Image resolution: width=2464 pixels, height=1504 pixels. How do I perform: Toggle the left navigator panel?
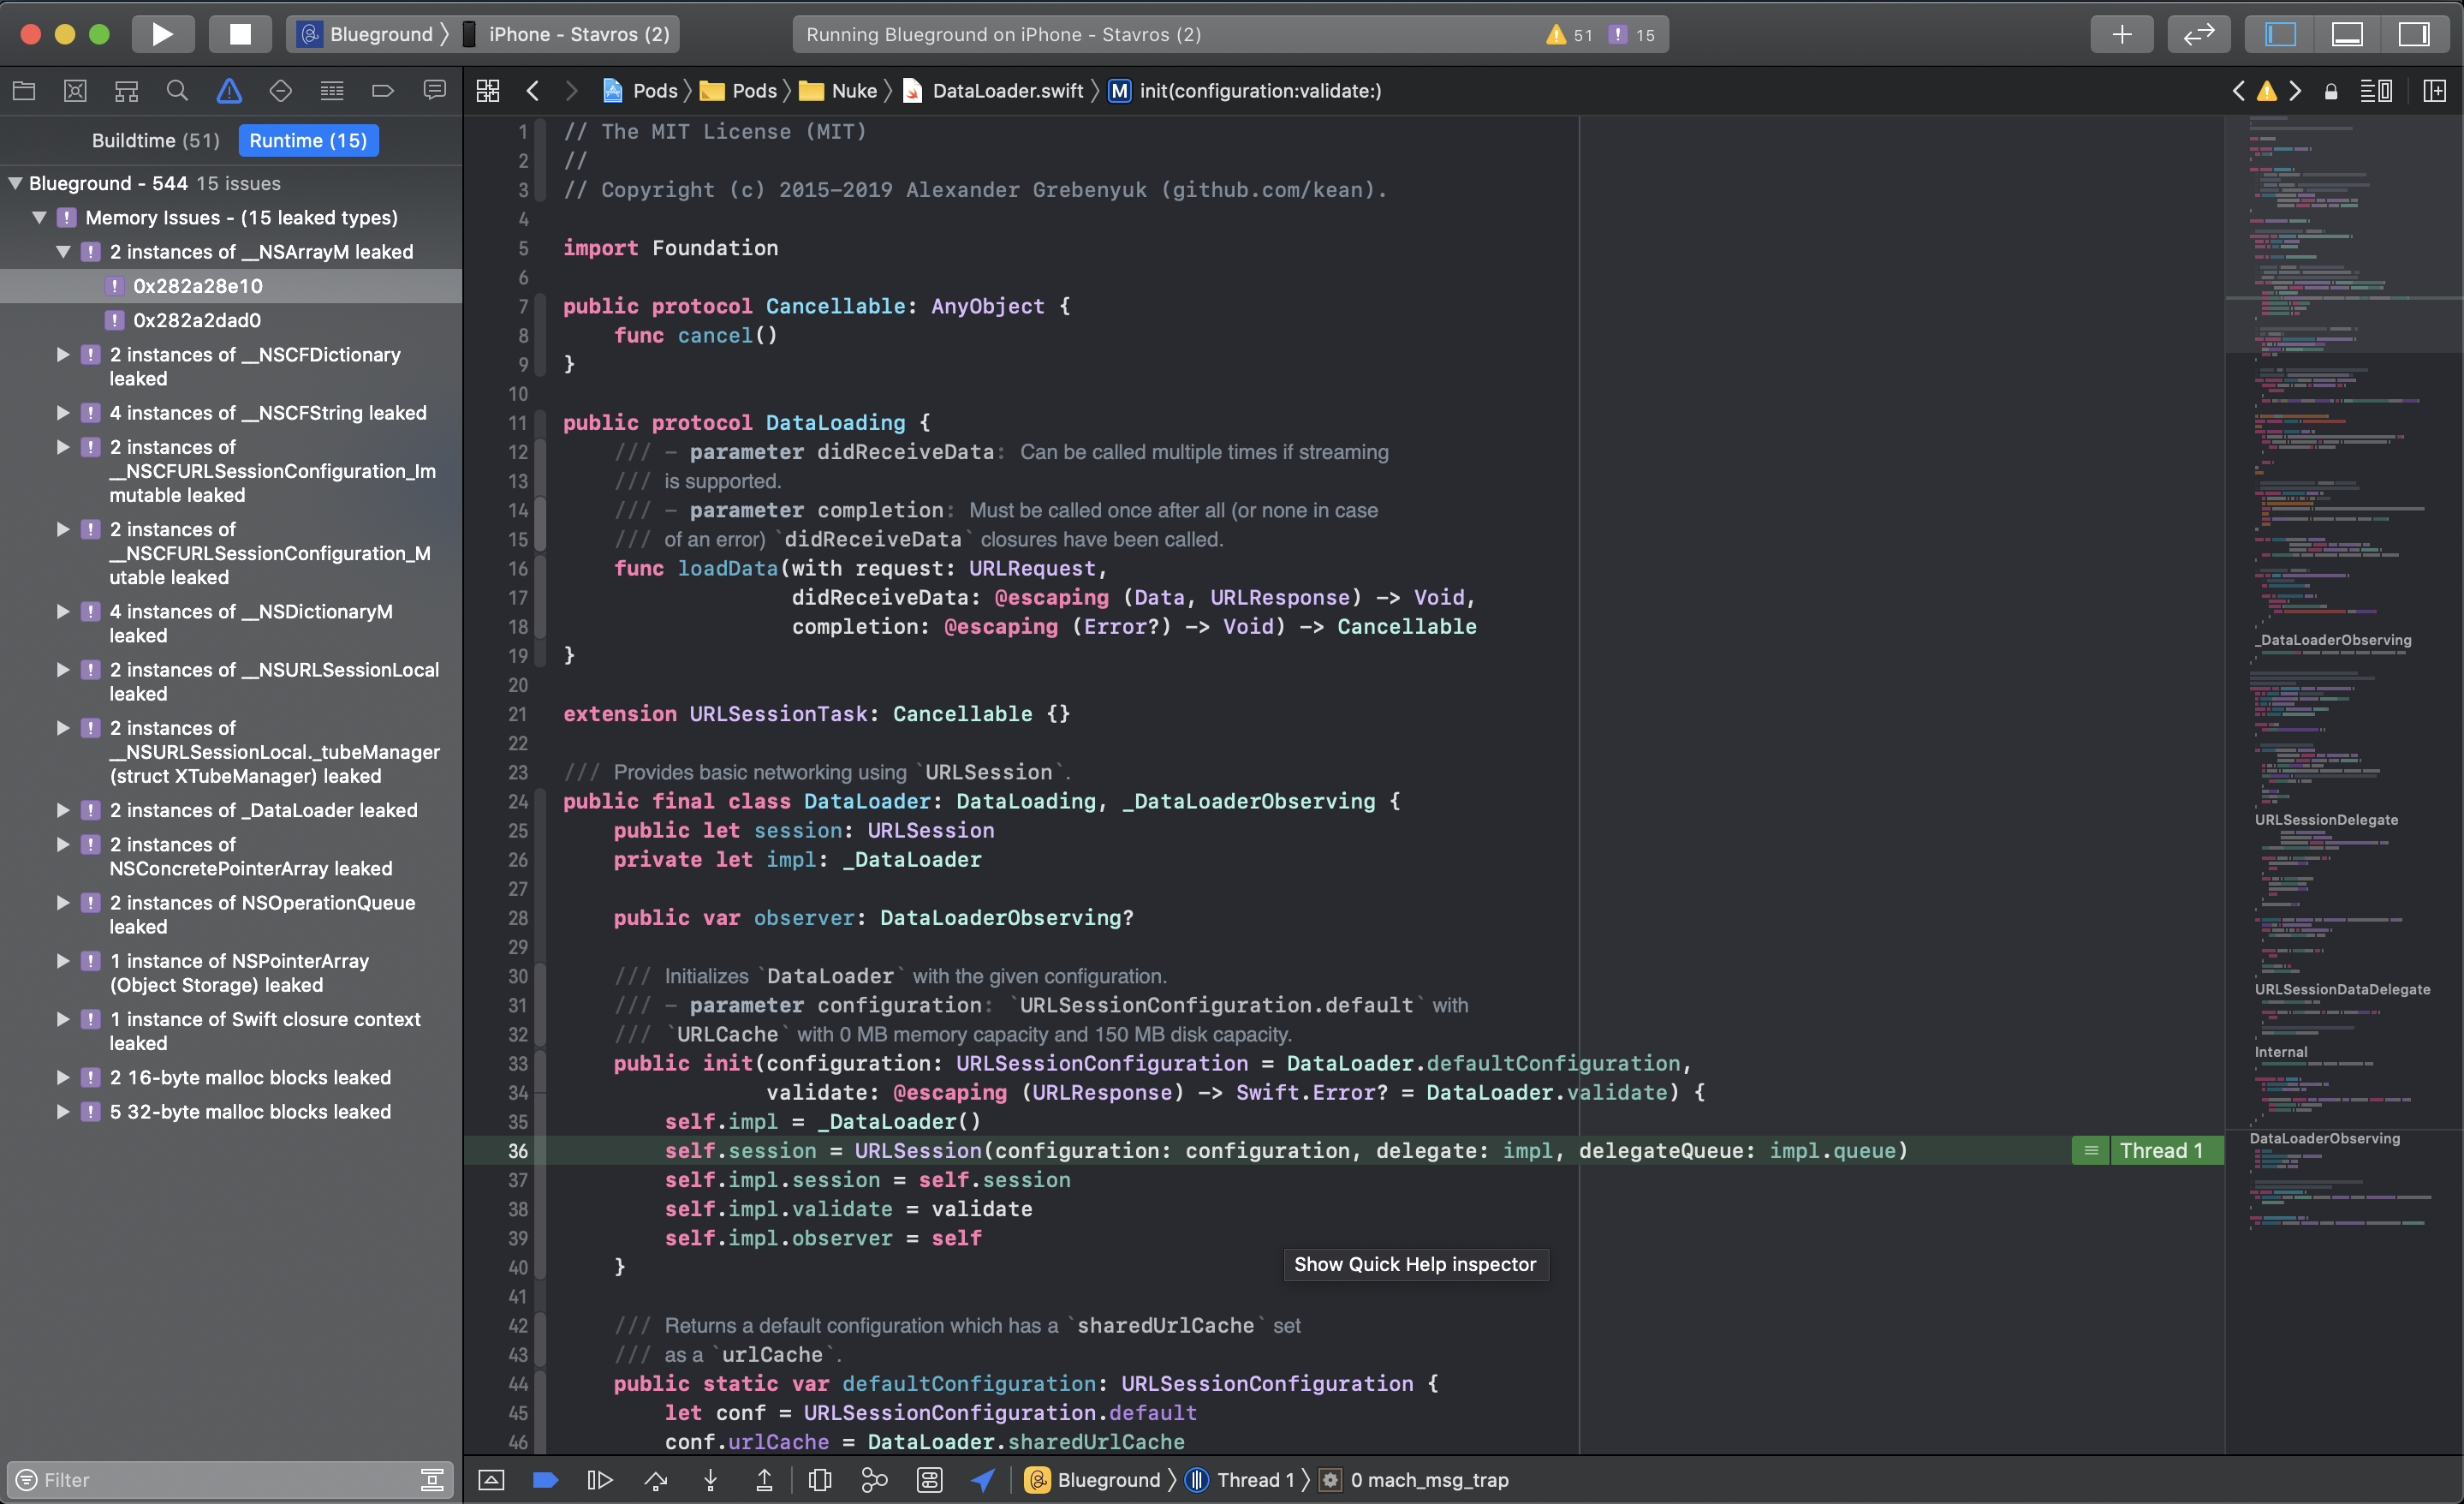click(x=2280, y=34)
